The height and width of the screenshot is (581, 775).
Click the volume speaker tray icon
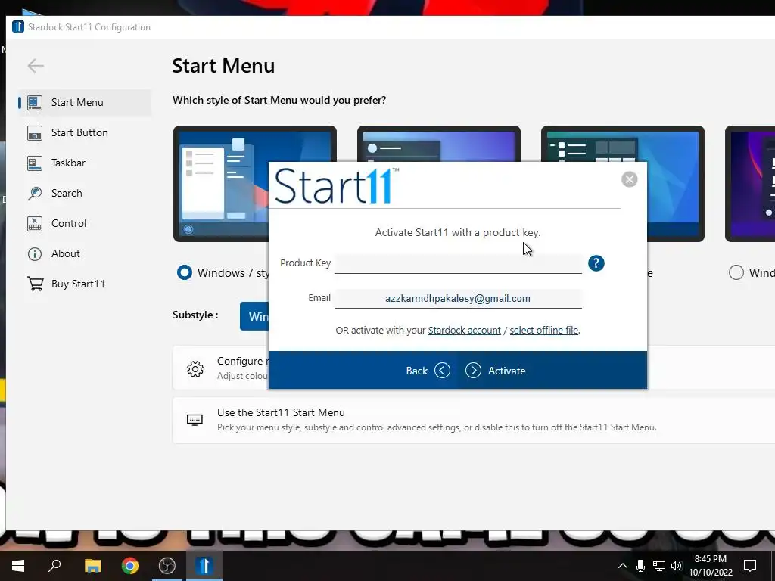click(x=677, y=566)
